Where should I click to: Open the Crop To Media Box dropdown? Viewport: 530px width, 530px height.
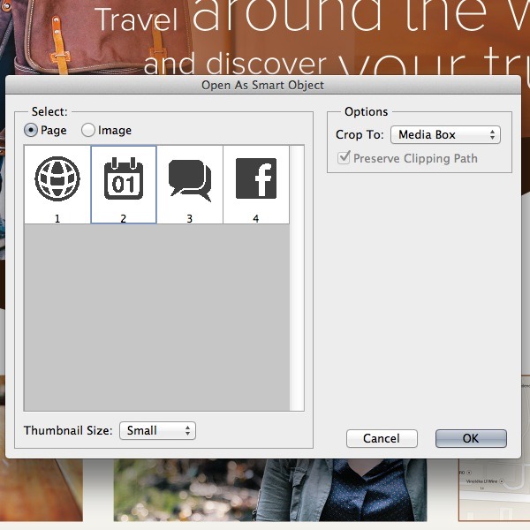[x=445, y=135]
